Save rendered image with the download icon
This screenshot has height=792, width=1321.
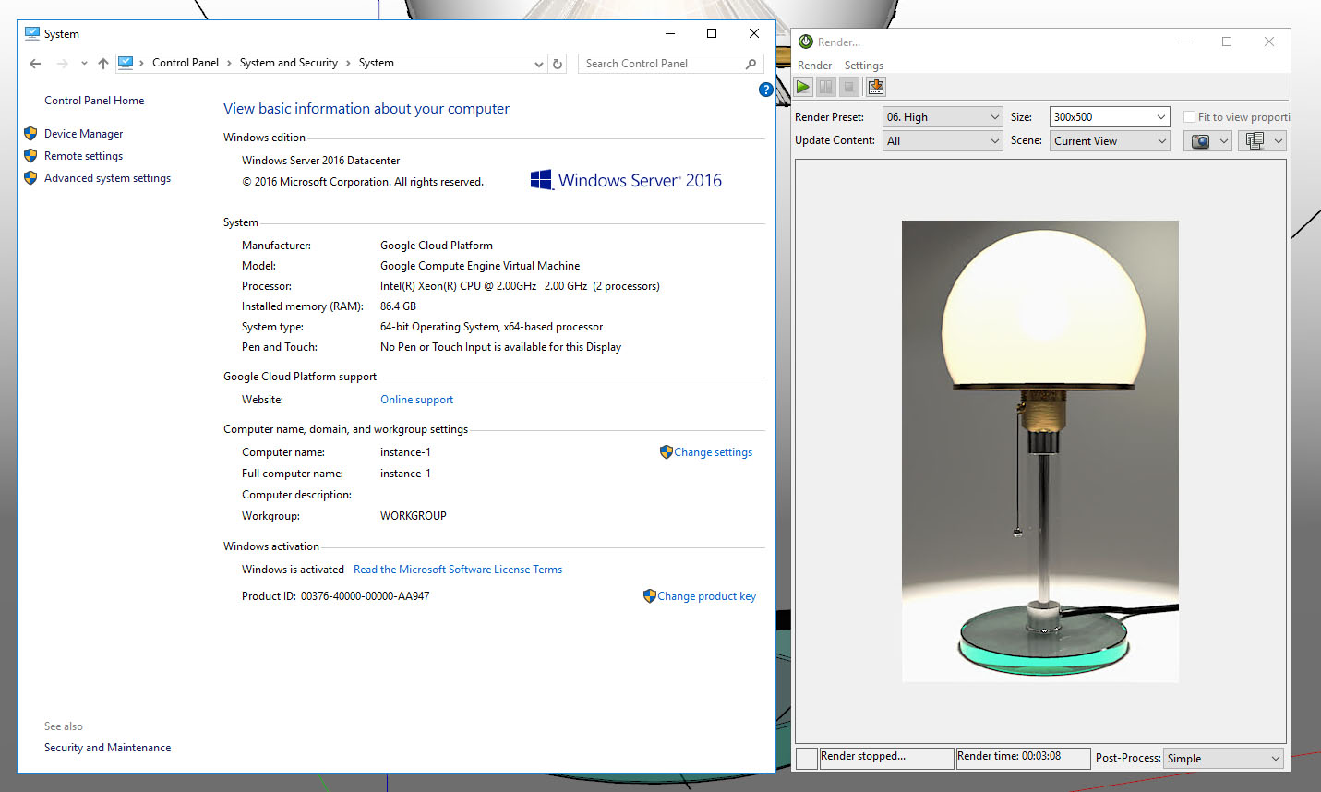tap(876, 87)
